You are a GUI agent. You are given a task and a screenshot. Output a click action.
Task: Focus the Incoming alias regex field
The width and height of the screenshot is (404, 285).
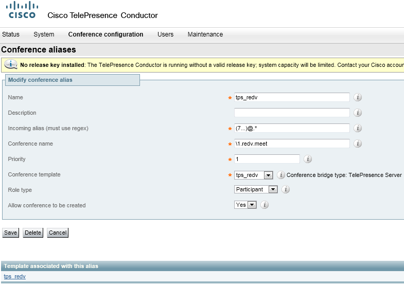pos(292,128)
